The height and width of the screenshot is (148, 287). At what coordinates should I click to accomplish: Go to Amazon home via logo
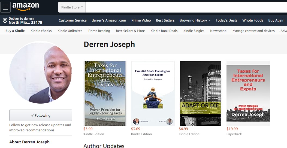[25, 7]
